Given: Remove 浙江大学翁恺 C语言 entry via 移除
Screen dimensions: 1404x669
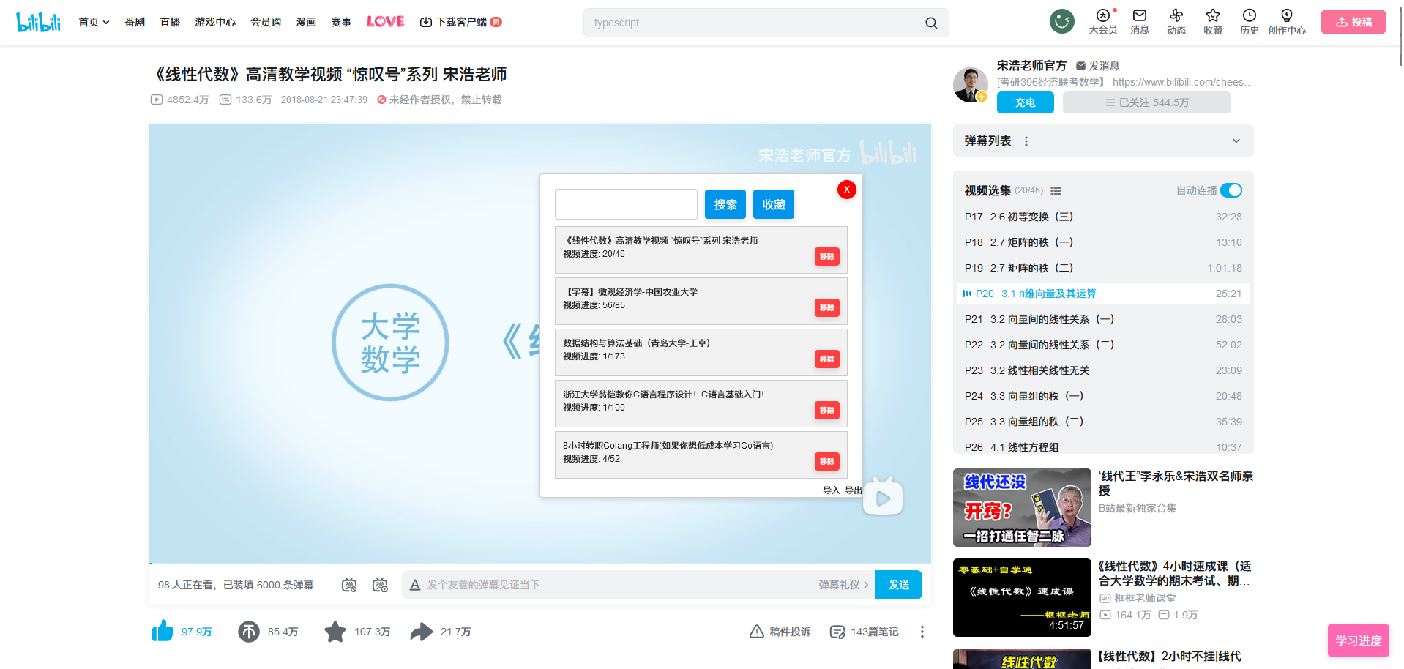Looking at the screenshot, I should click(x=827, y=411).
